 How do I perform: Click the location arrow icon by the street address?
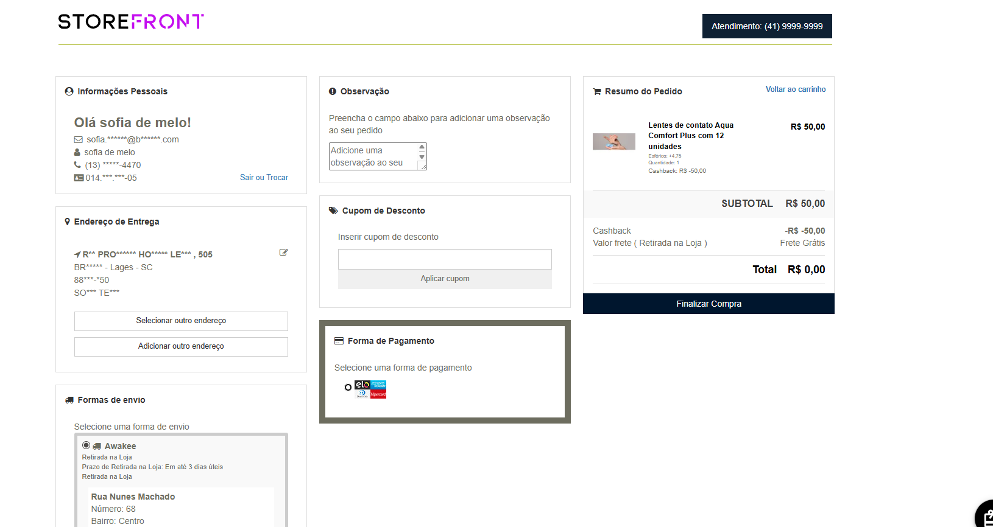click(x=77, y=254)
